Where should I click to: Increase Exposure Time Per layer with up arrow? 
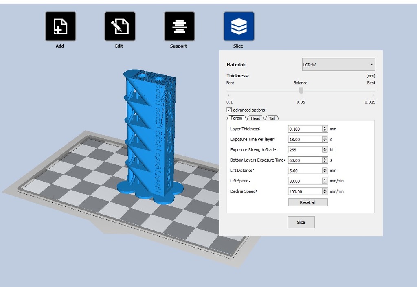pyautogui.click(x=325, y=138)
